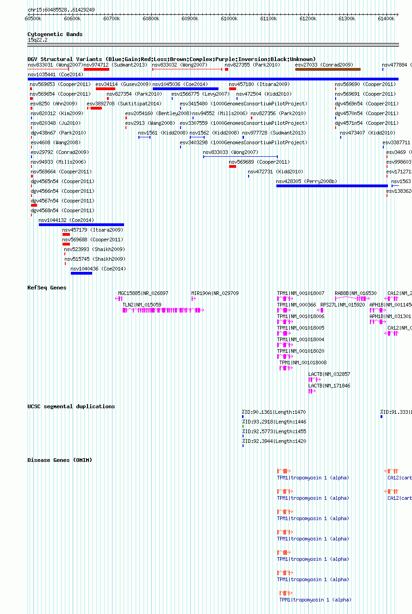Viewport: 412px width, 614px height.
Task: Open variant nsv974712 (Sudmant2013) label
Action: [116, 65]
